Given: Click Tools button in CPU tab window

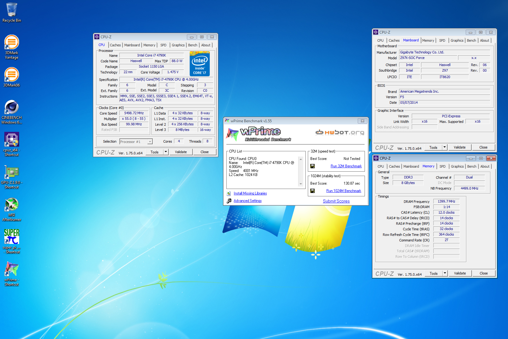Looking at the screenshot, I should [x=155, y=152].
